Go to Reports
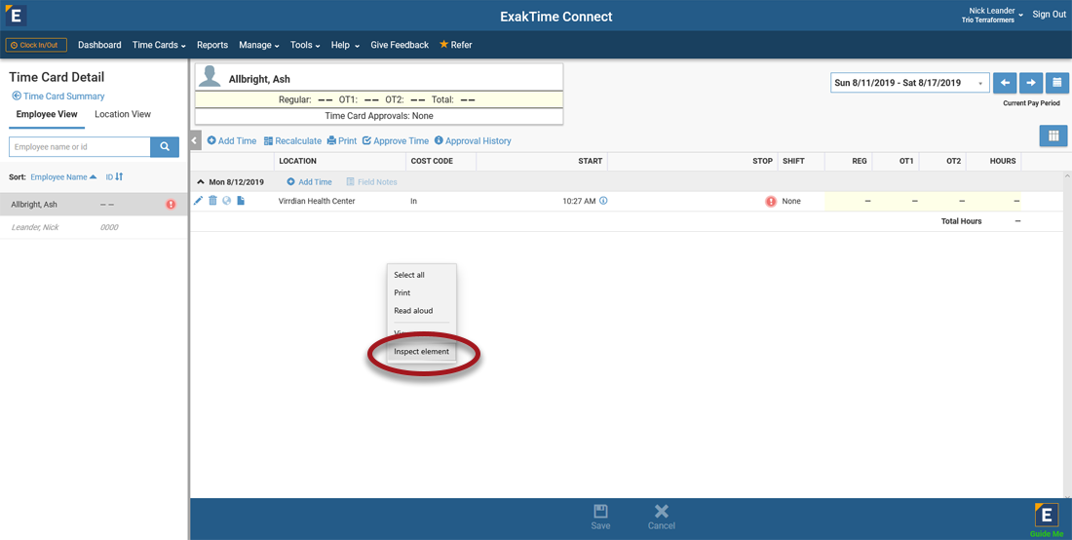Image resolution: width=1072 pixels, height=540 pixels. pyautogui.click(x=211, y=45)
